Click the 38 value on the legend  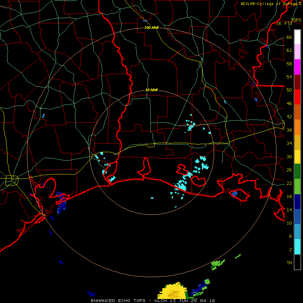pos(289,130)
